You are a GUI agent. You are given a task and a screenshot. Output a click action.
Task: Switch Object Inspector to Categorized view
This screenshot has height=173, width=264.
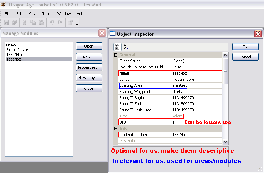click(117, 47)
